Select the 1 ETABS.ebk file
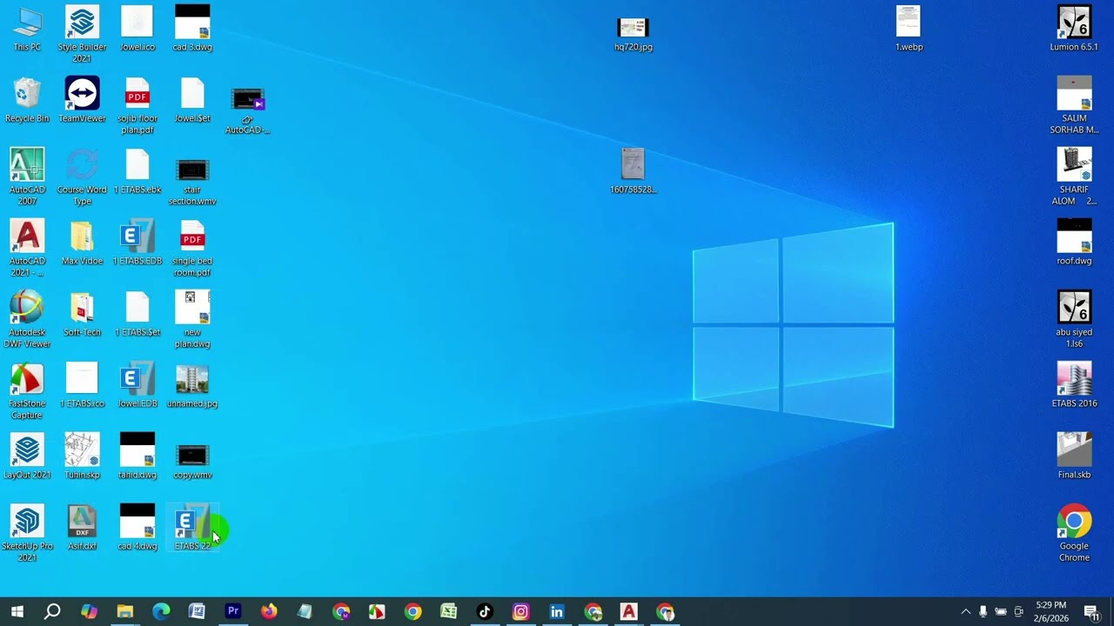Image resolution: width=1114 pixels, height=626 pixels. 137,171
